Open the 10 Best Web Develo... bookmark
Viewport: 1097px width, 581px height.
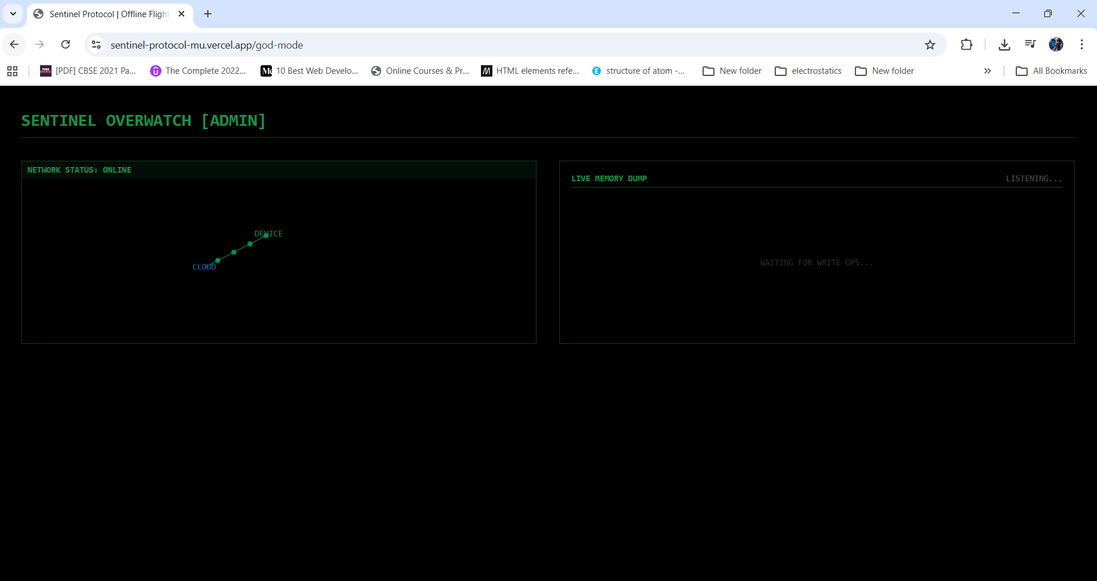click(309, 71)
